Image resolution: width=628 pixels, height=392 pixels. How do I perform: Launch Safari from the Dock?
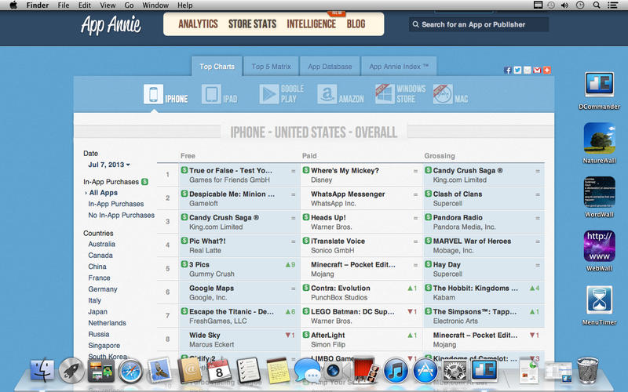[x=130, y=371]
